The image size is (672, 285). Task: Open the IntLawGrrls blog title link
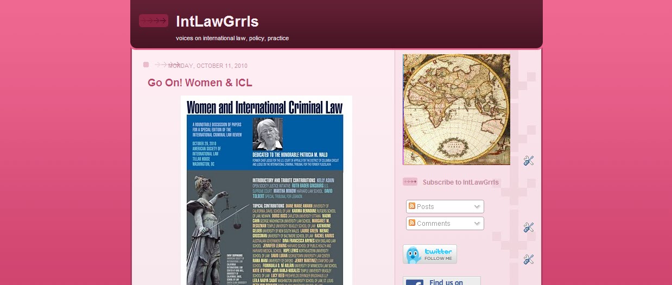217,22
